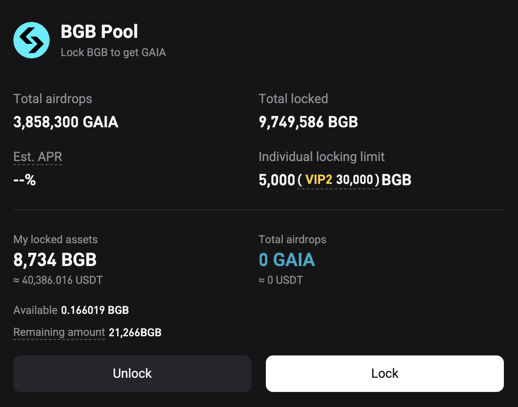Click the ≈ 40,386.016 USDT estimate
The height and width of the screenshot is (407, 518).
[58, 280]
